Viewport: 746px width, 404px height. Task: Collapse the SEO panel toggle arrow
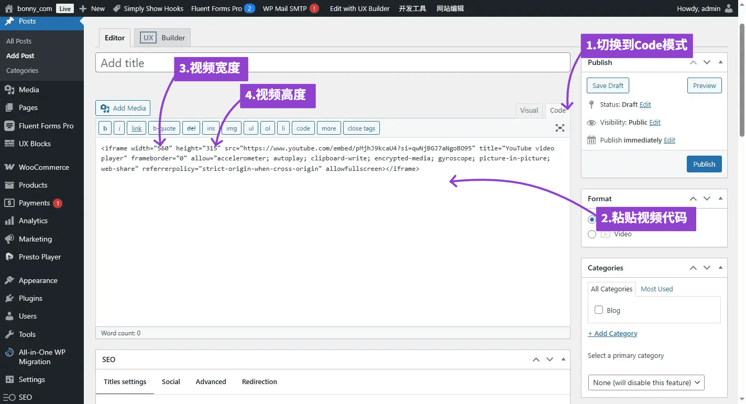point(563,359)
